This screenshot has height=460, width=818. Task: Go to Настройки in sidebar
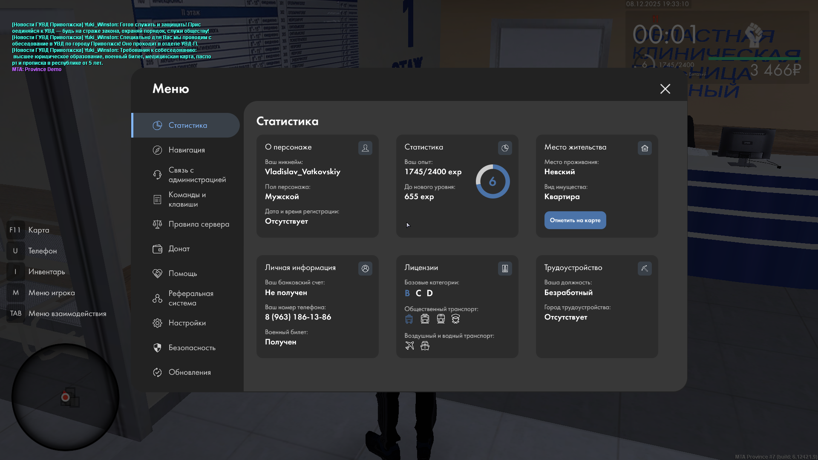click(x=187, y=323)
